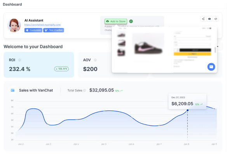Click the Sales with VanChat card icon
The width and height of the screenshot is (227, 154).
12,90
